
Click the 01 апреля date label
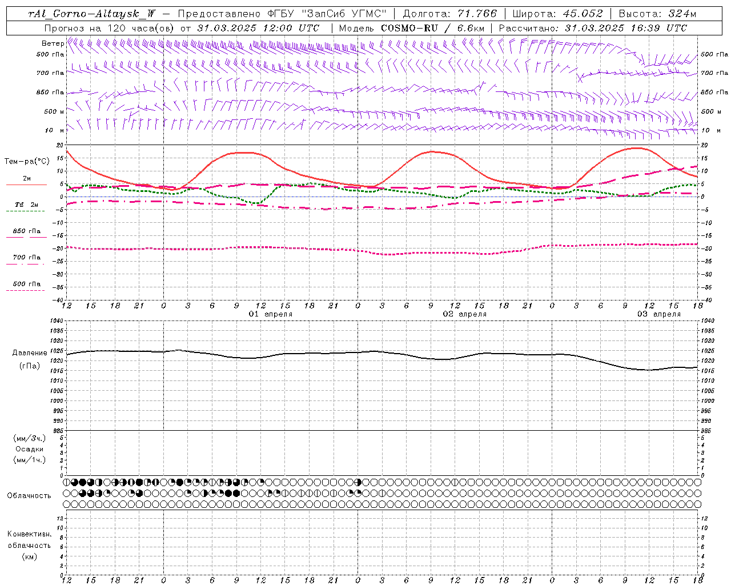tap(271, 314)
